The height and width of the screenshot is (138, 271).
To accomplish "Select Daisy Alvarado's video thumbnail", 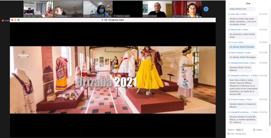I will pyautogui.click(x=187, y=9).
